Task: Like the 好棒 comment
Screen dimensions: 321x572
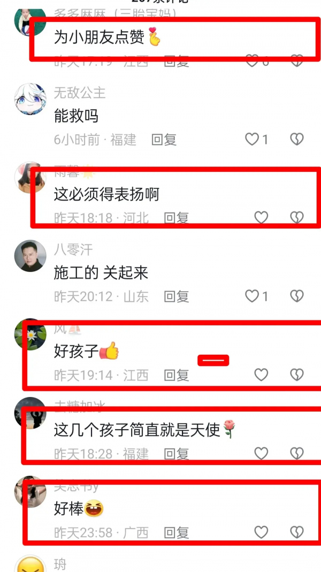Action: click(x=261, y=532)
